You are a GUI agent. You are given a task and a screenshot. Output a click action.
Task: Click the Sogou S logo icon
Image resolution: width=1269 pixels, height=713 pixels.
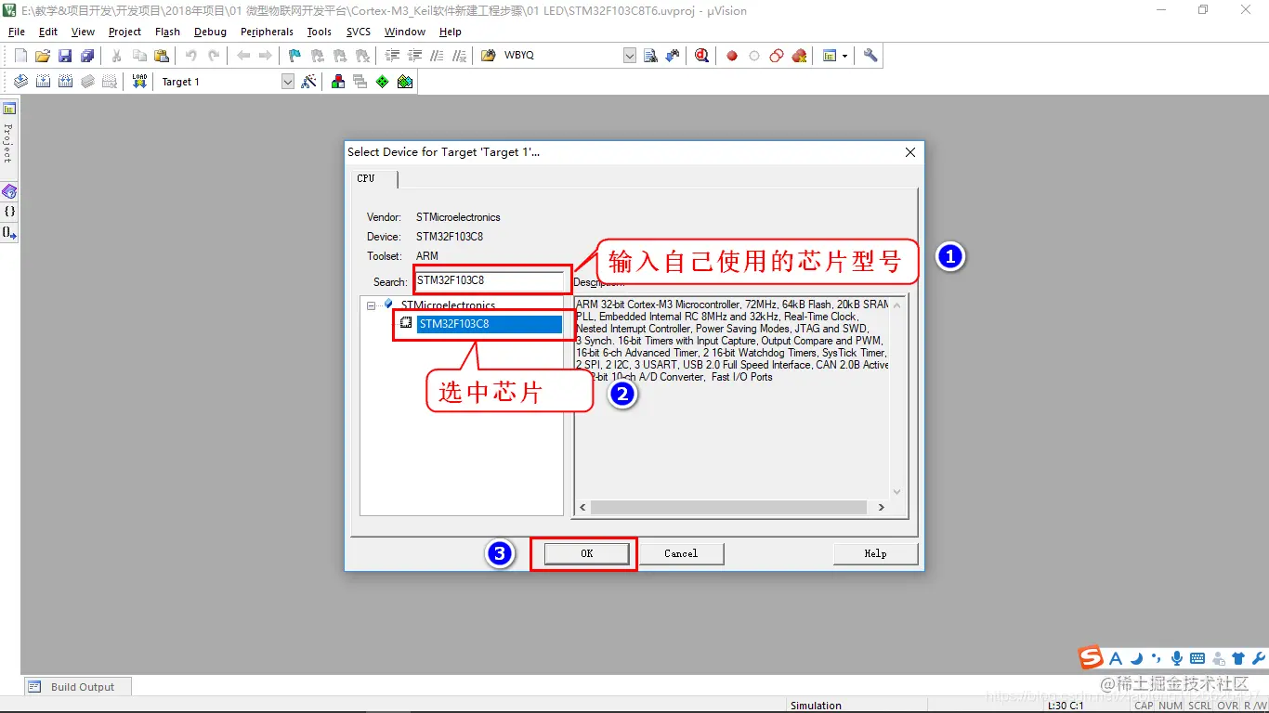[1091, 657]
